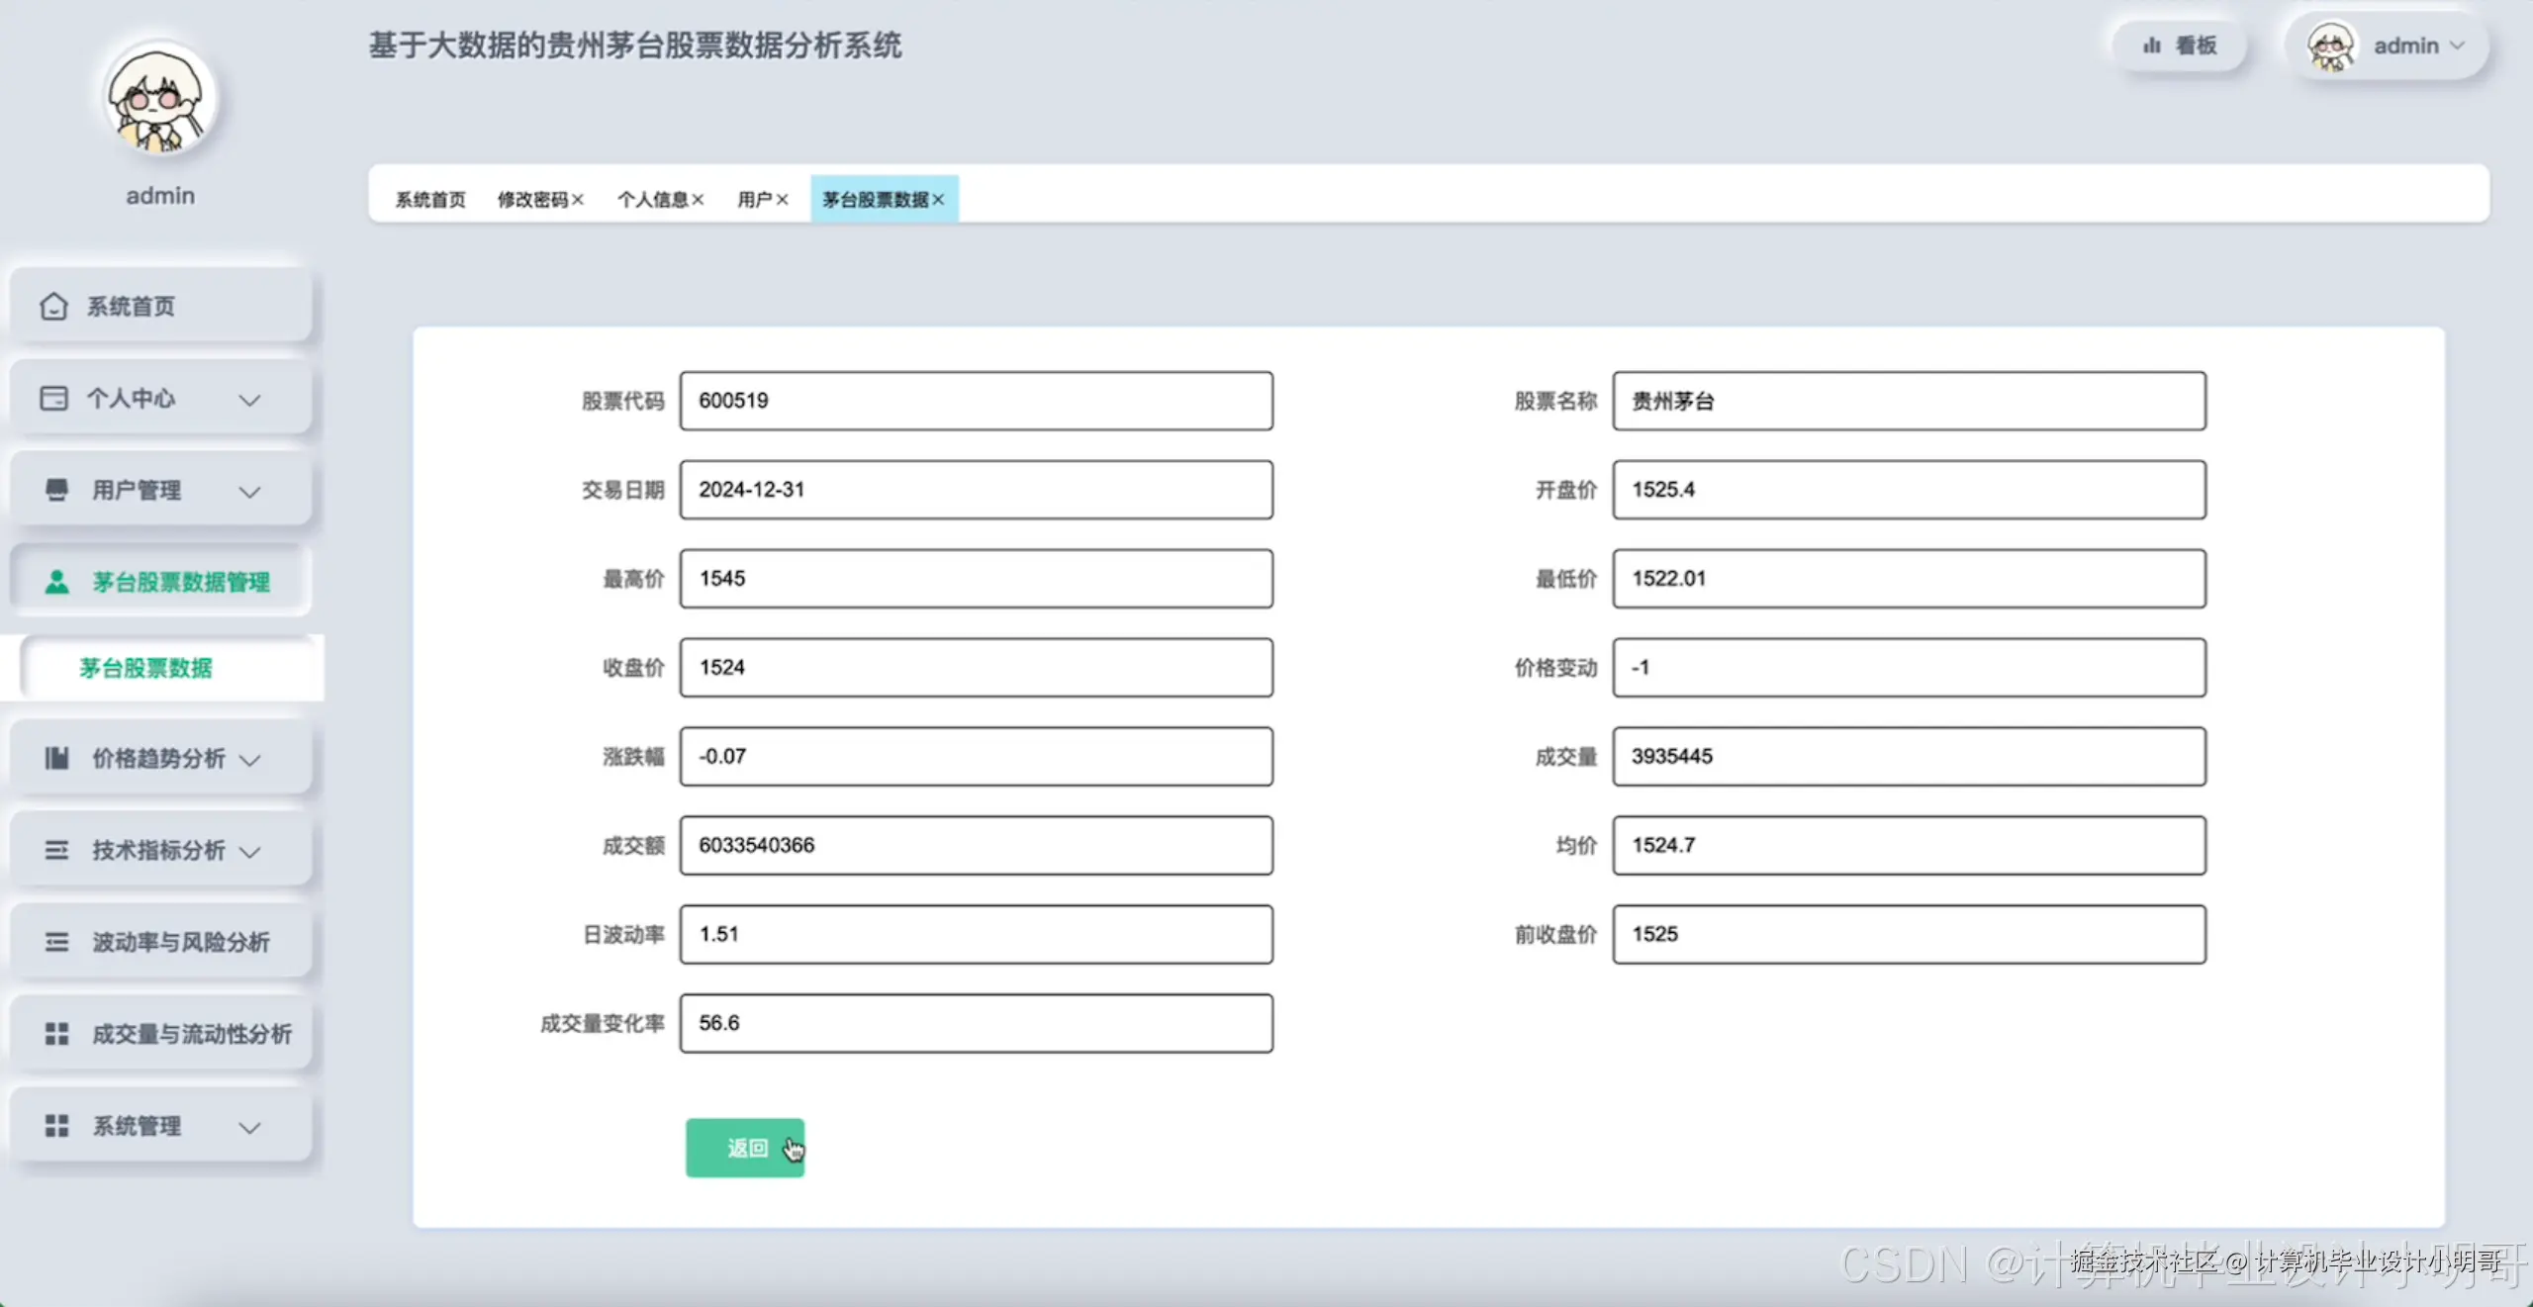Click the list icon beside 技术指标分析
This screenshot has width=2533, height=1307.
click(56, 850)
